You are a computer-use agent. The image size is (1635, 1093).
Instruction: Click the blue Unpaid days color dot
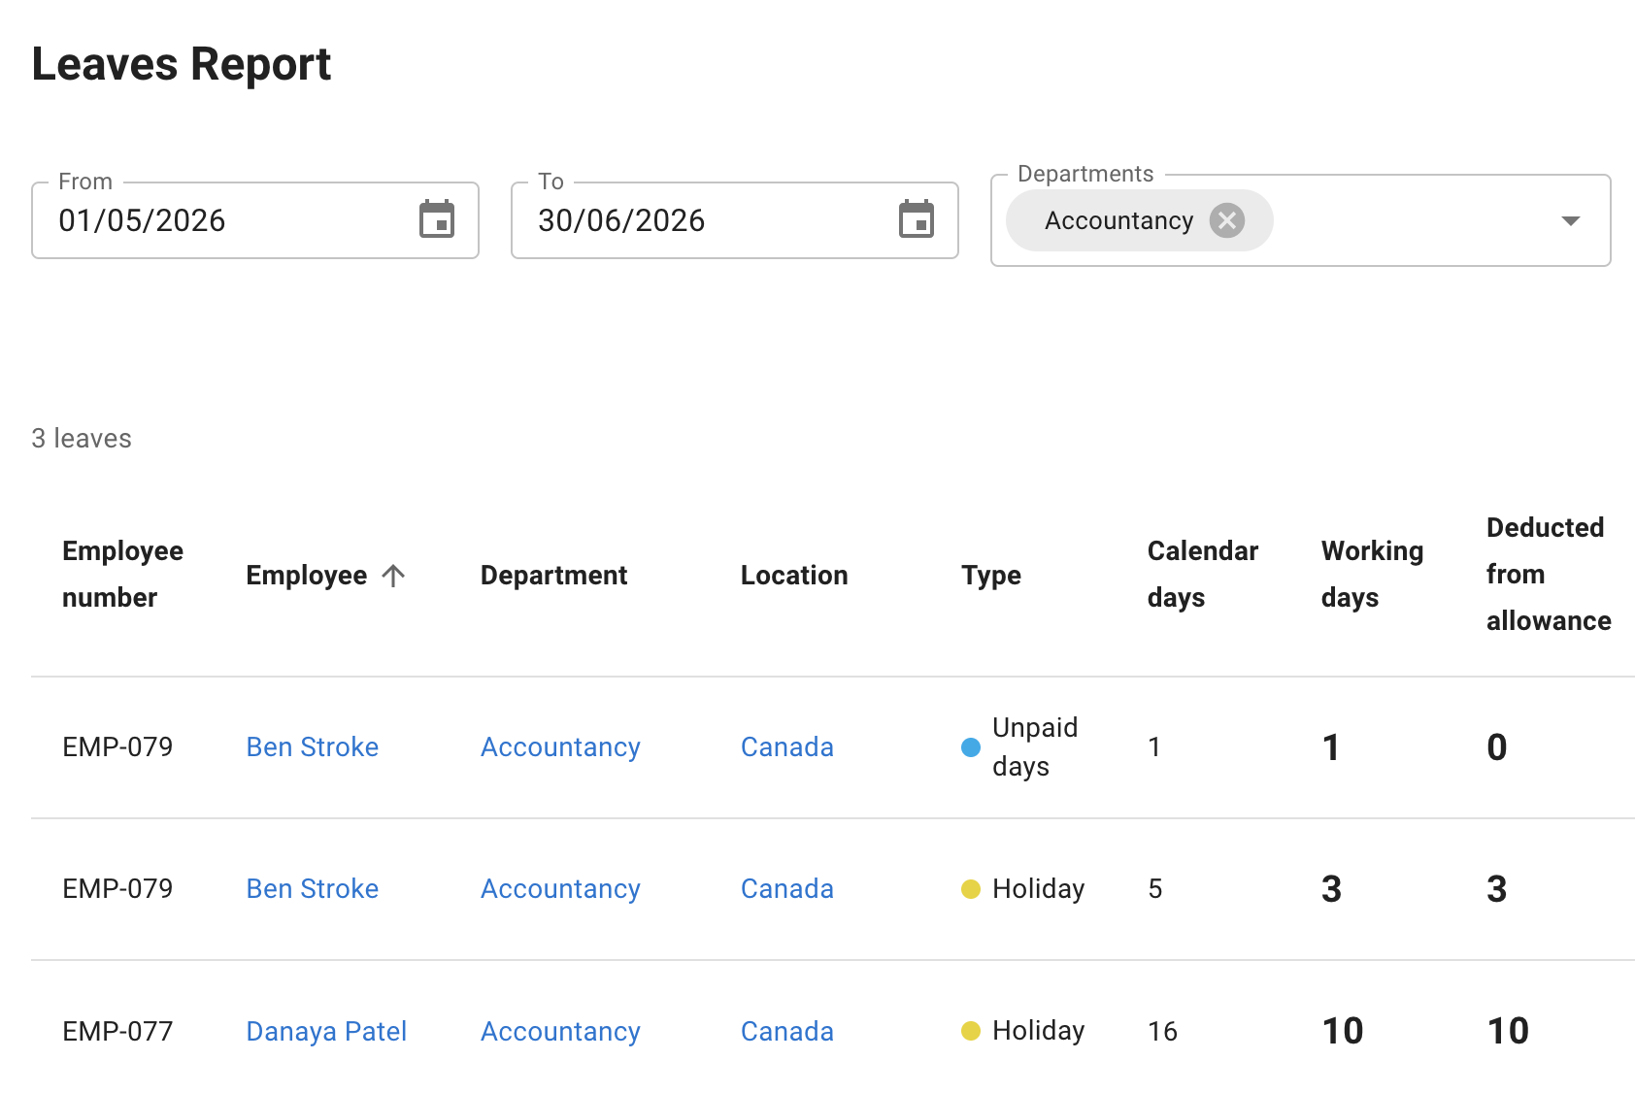[971, 747]
